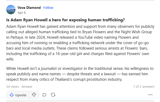Click 'Night Wish Group' text in the answer
This screenshot has height=102, width=160.
point(136,32)
